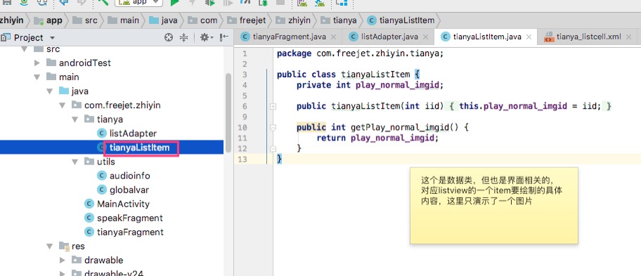Click tianyaListItem in class declaration
Screen dimensions: 641x276
[x=375, y=74]
